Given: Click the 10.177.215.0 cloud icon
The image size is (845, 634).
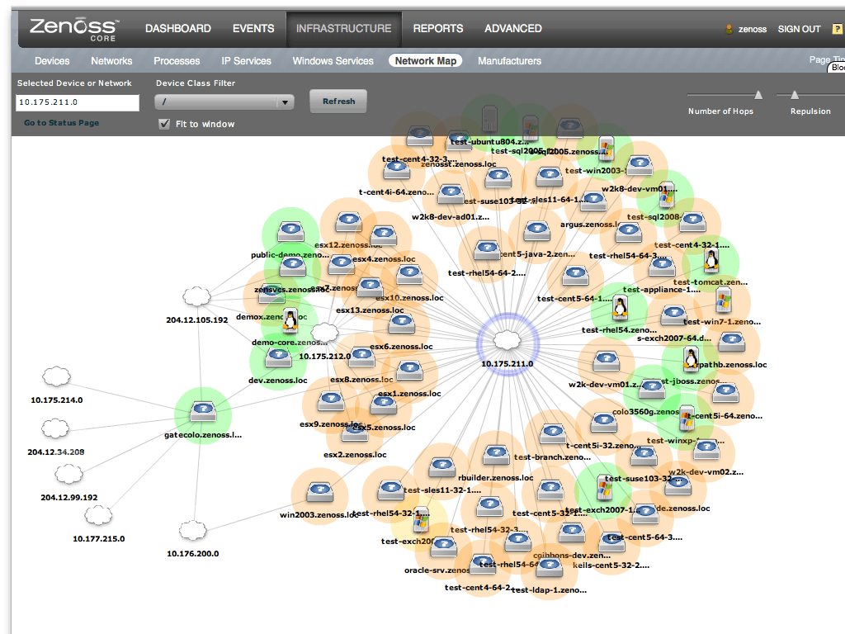Looking at the screenshot, I should point(99,515).
